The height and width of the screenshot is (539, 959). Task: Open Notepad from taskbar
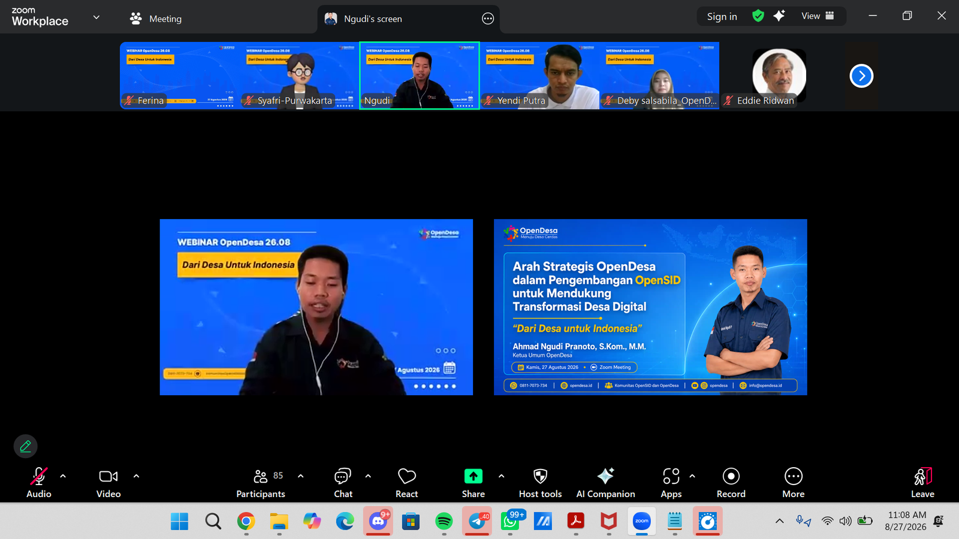(675, 521)
